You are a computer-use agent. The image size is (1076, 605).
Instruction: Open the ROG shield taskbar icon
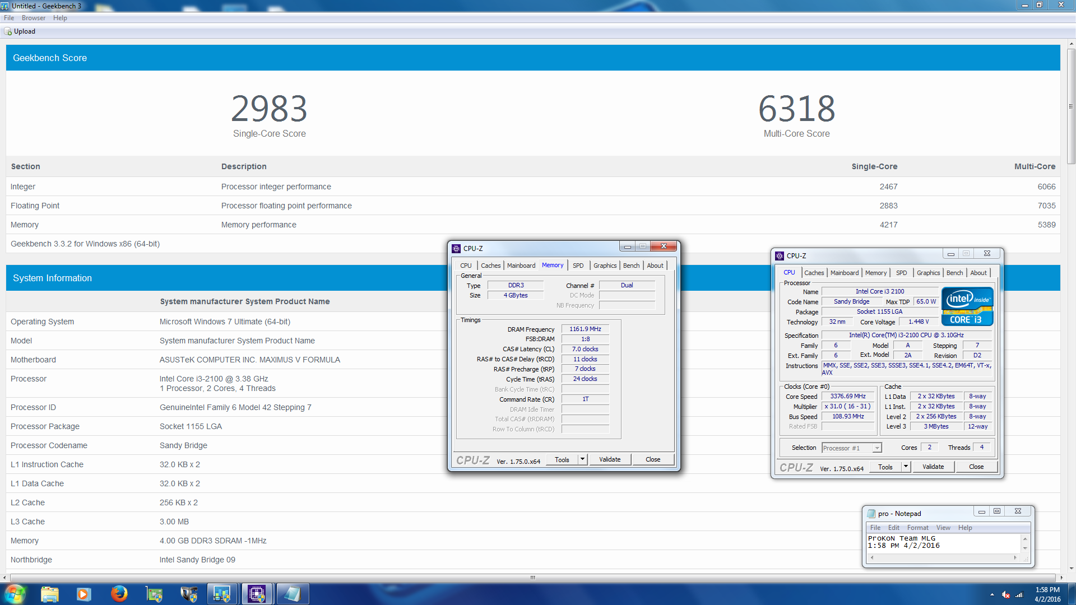(188, 594)
